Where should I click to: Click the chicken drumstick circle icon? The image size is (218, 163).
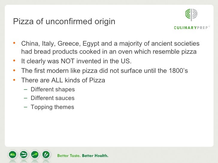click(35, 155)
